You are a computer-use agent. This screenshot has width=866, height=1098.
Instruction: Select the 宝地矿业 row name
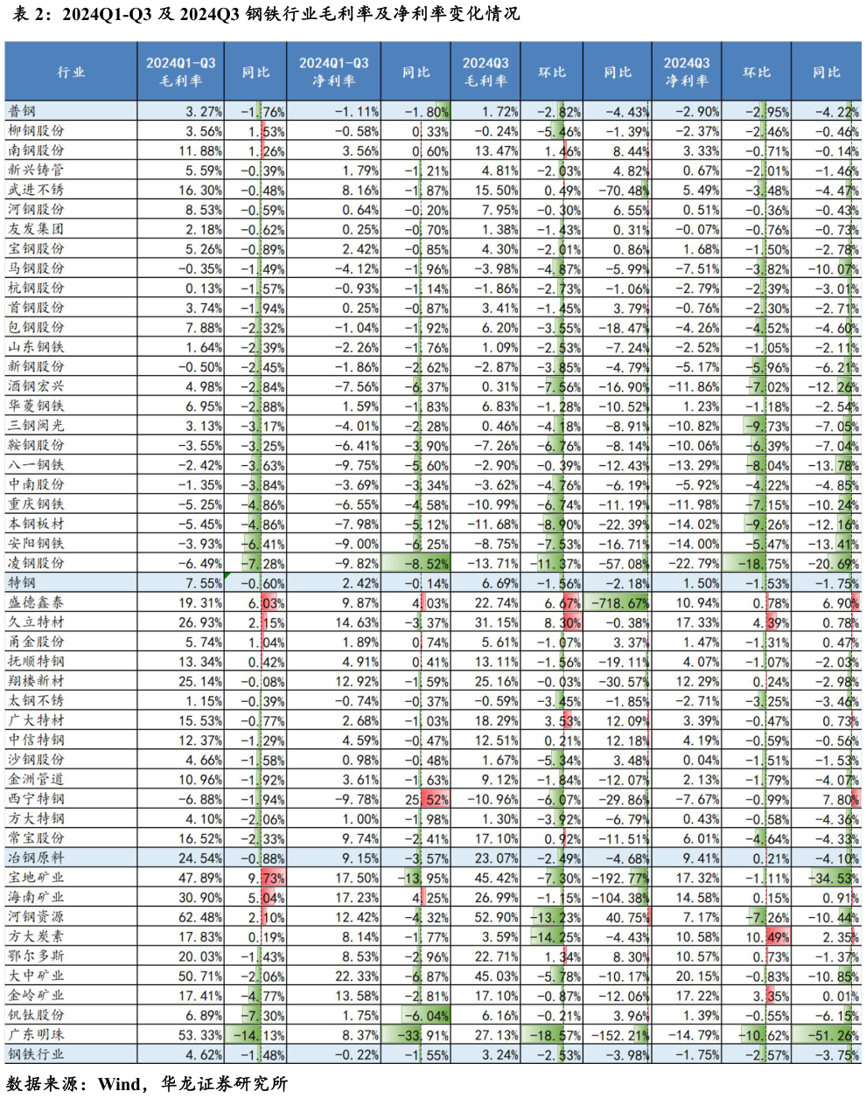click(36, 878)
